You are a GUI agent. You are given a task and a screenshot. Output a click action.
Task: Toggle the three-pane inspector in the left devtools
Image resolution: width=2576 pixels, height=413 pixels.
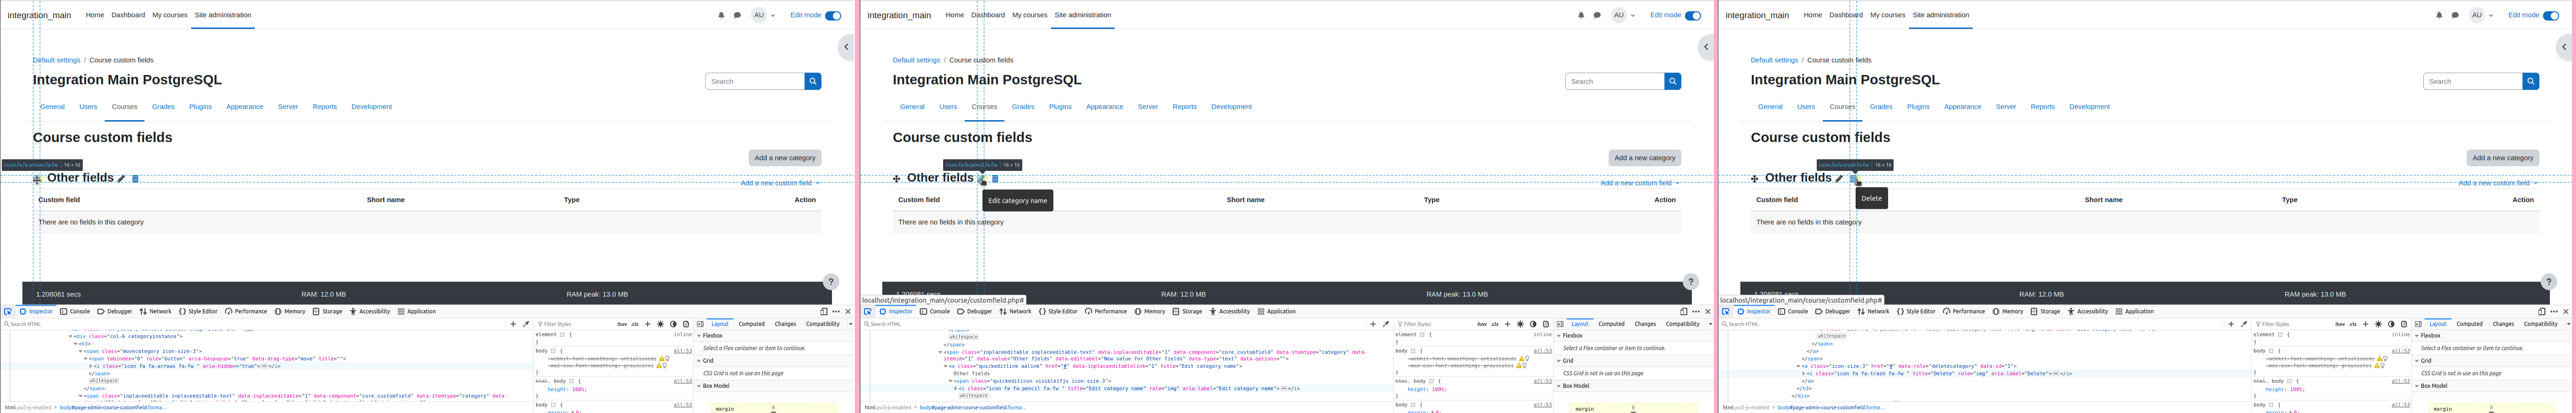pos(700,324)
